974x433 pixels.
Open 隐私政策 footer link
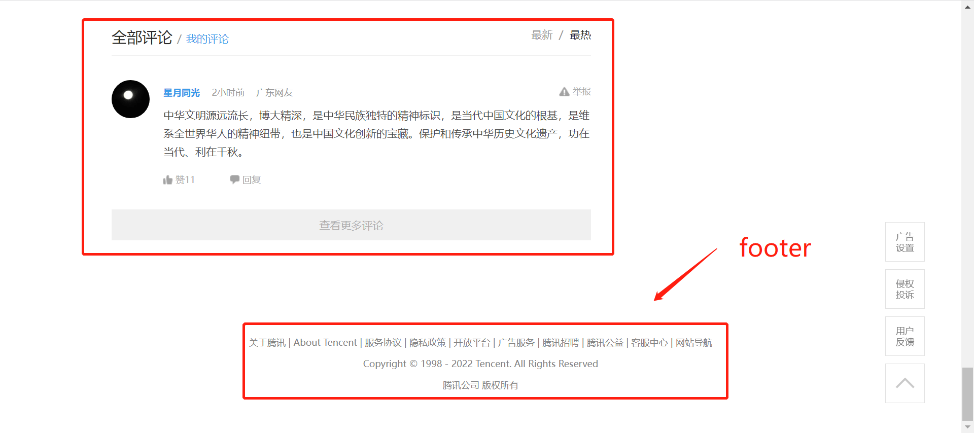pos(428,343)
